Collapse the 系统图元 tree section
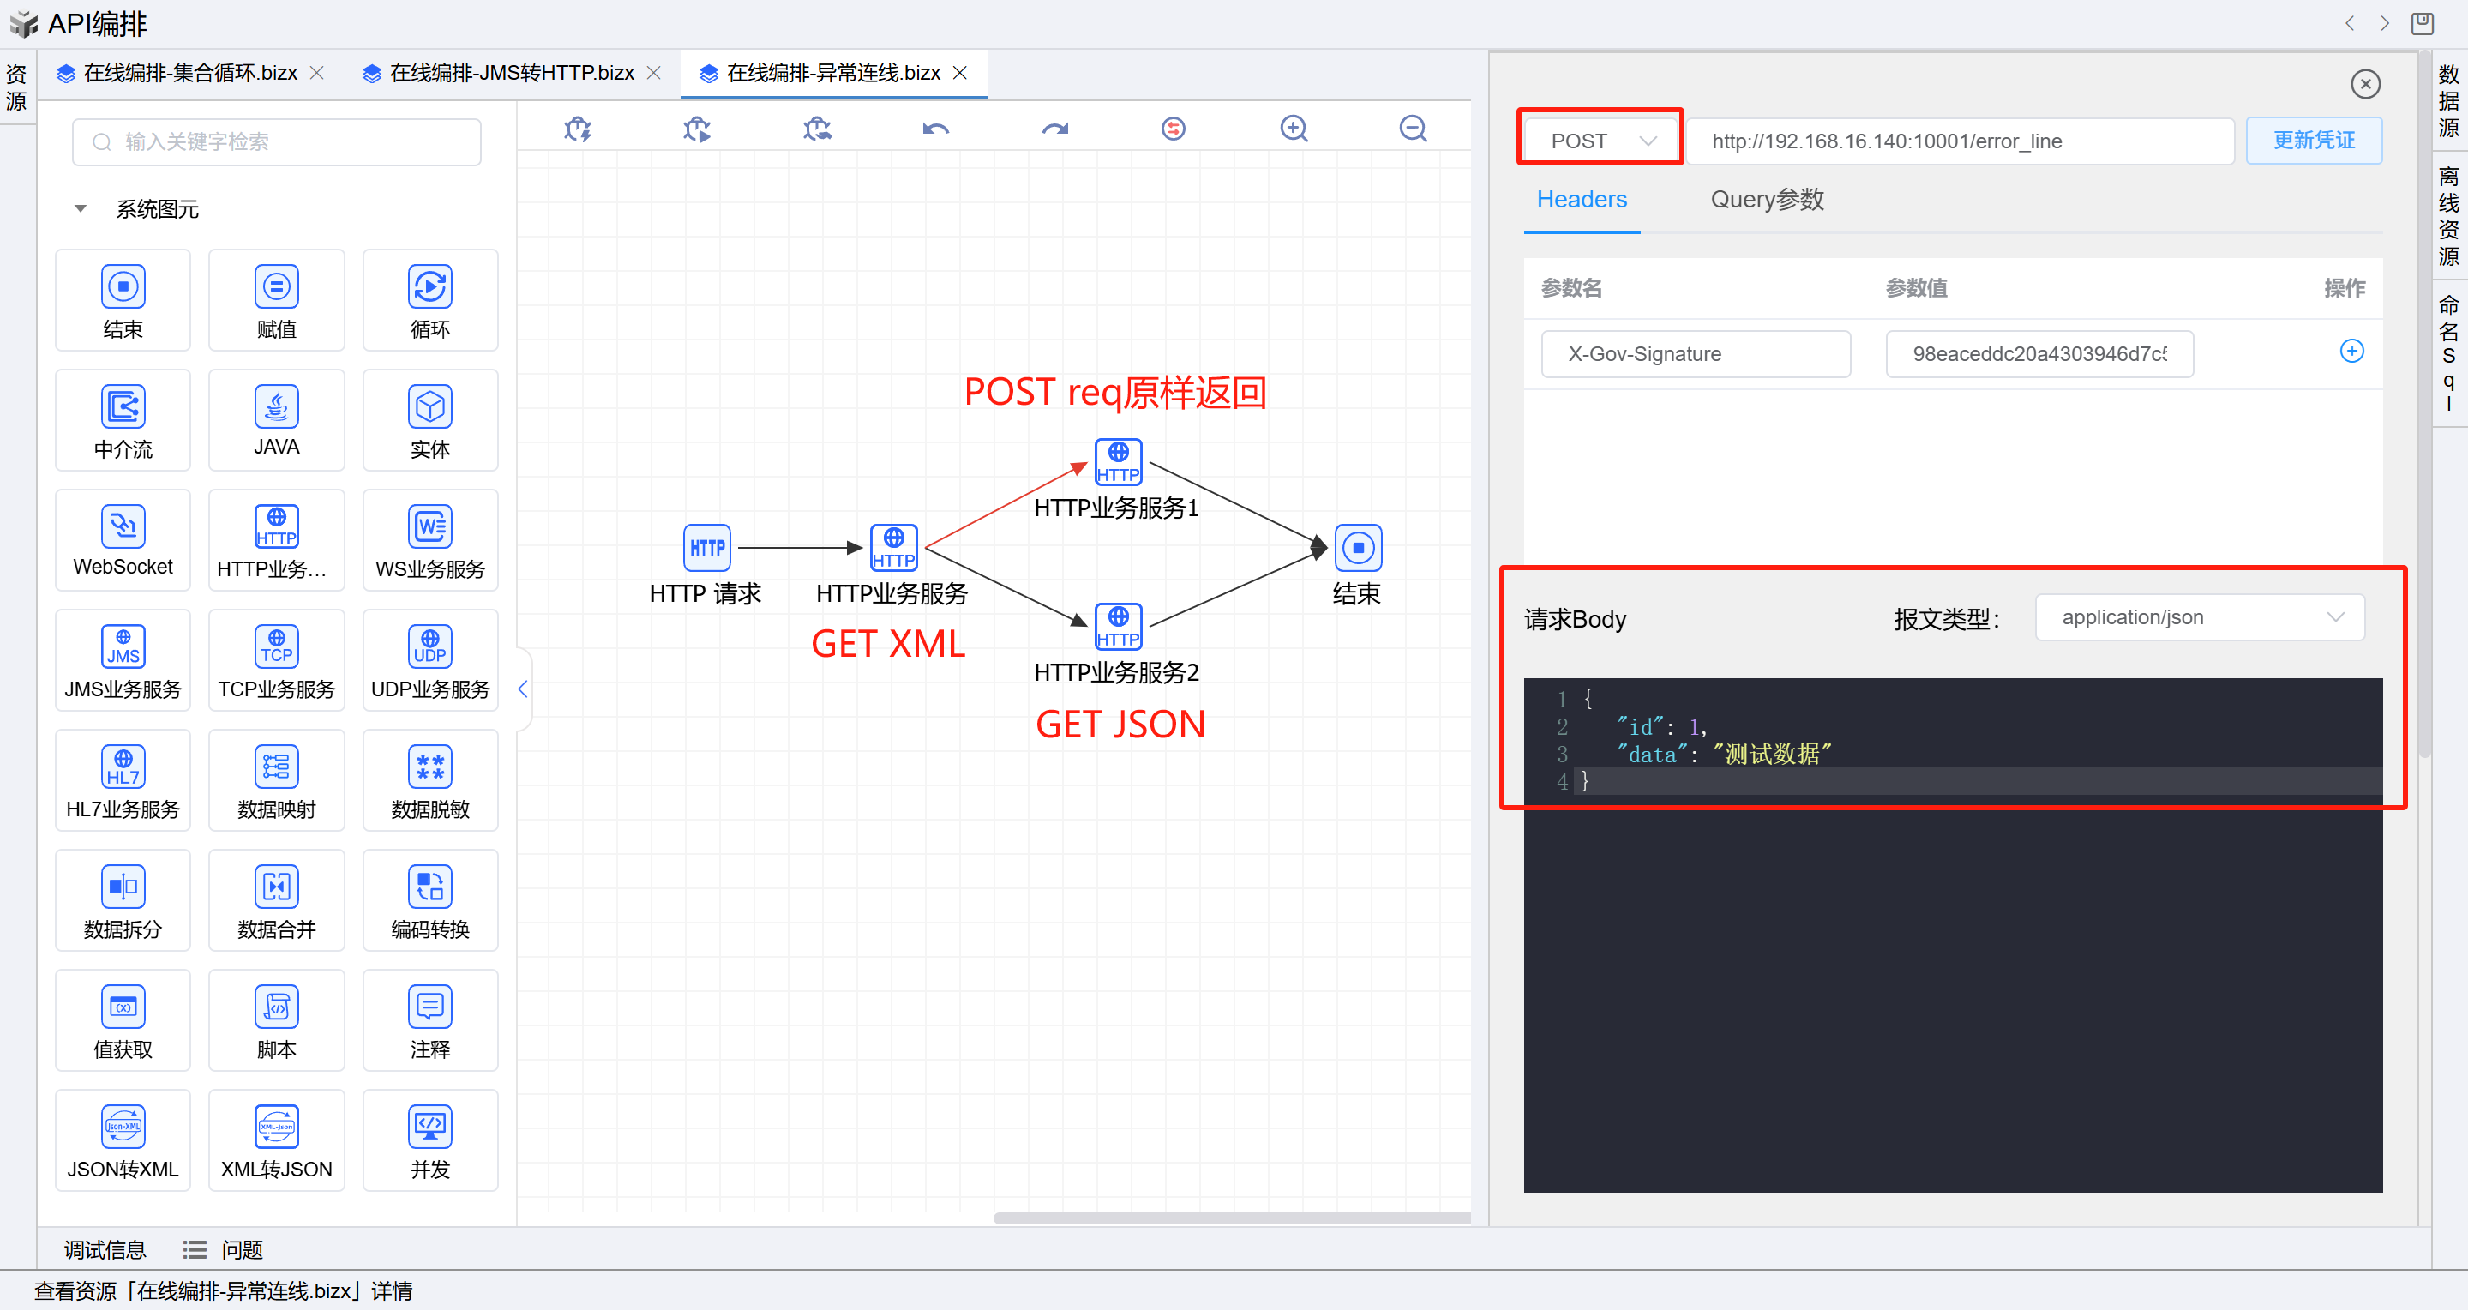 pos(81,209)
